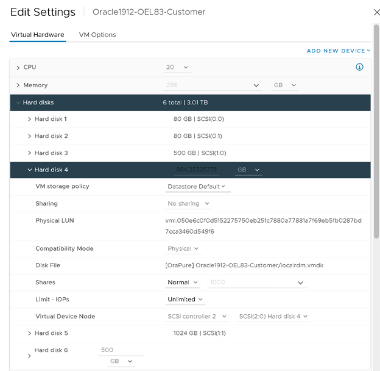This screenshot has width=380, height=371.
Task: Expand the Memory section
Action: coord(18,85)
